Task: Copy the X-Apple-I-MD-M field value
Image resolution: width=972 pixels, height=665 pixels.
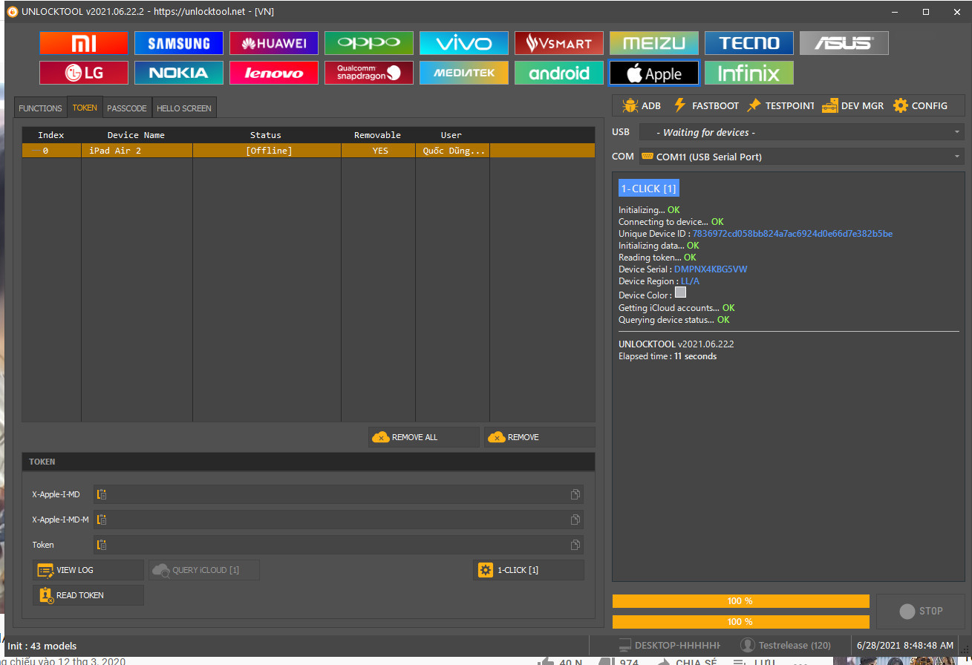Action: point(575,520)
